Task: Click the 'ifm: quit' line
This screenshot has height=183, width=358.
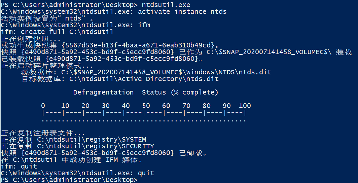Action: (x=19, y=166)
